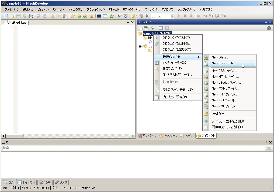Click the Build project gear toolbar icon
Image resolution: width=274 pixels, height=192 pixels.
(141, 16)
